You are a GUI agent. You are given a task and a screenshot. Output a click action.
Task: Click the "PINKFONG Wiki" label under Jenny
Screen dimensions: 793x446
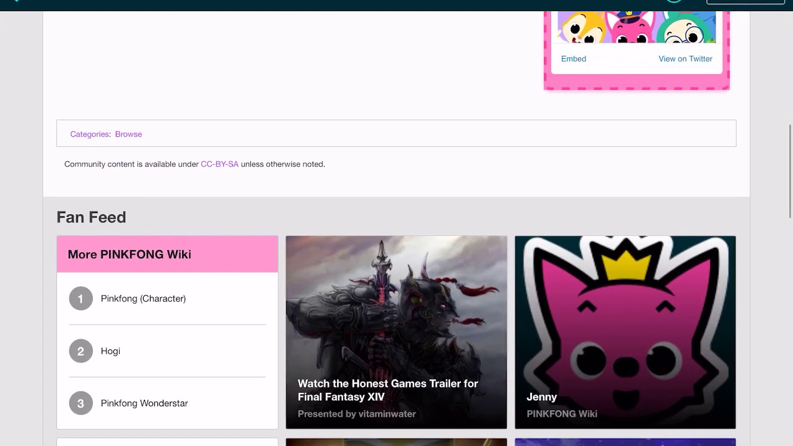[x=562, y=414]
